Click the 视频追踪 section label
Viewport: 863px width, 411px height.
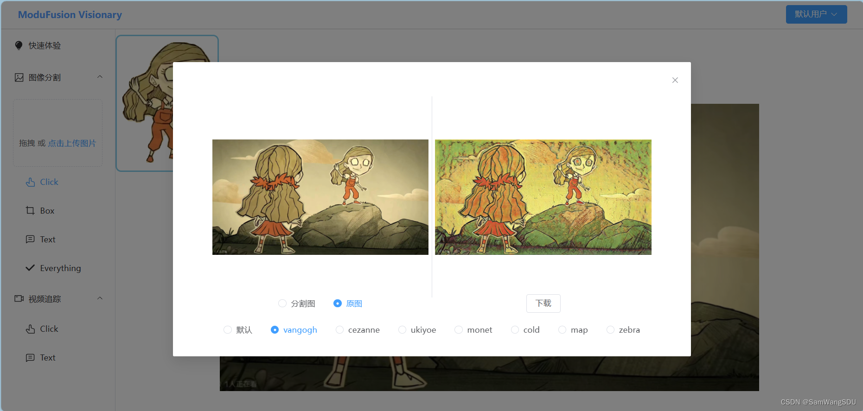(45, 299)
